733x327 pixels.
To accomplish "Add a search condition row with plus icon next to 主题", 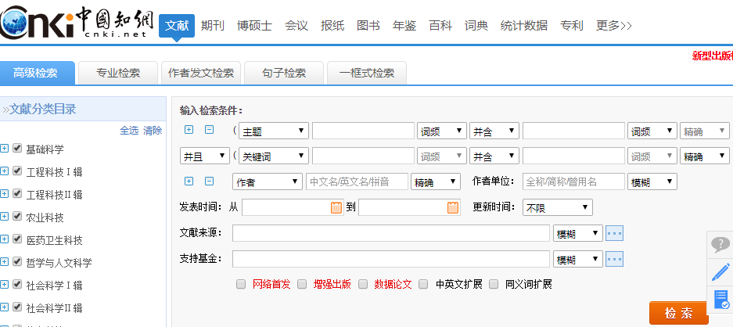I will (189, 130).
